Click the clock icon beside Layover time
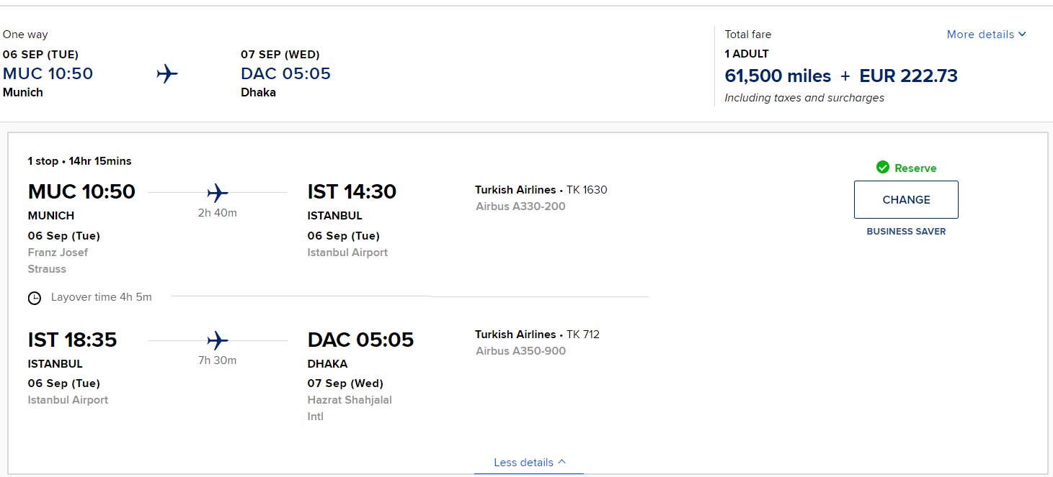This screenshot has width=1053, height=477. click(x=35, y=297)
